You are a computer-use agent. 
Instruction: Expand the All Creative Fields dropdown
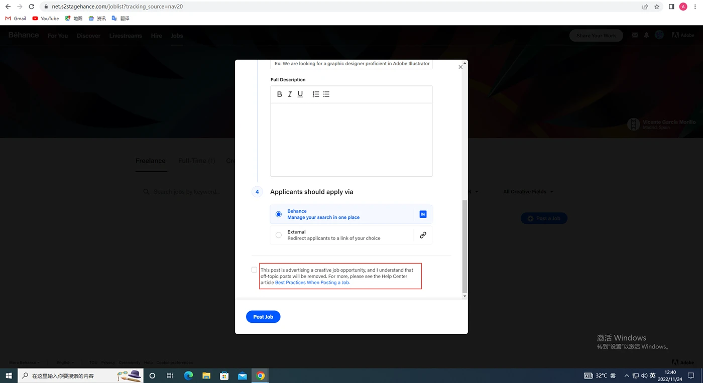(528, 192)
